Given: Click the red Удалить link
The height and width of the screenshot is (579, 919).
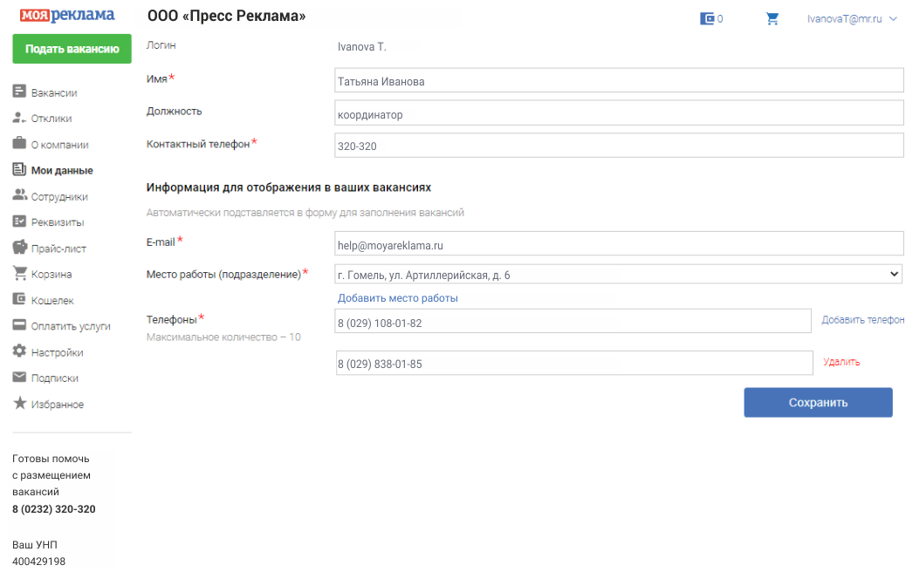Looking at the screenshot, I should pyautogui.click(x=841, y=362).
